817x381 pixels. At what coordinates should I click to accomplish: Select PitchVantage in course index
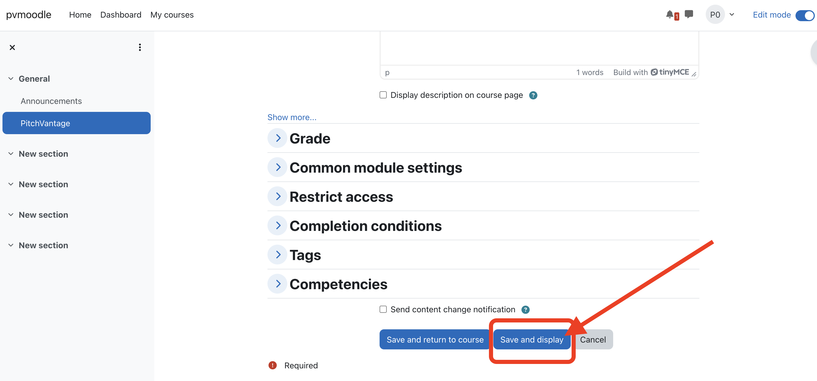76,123
